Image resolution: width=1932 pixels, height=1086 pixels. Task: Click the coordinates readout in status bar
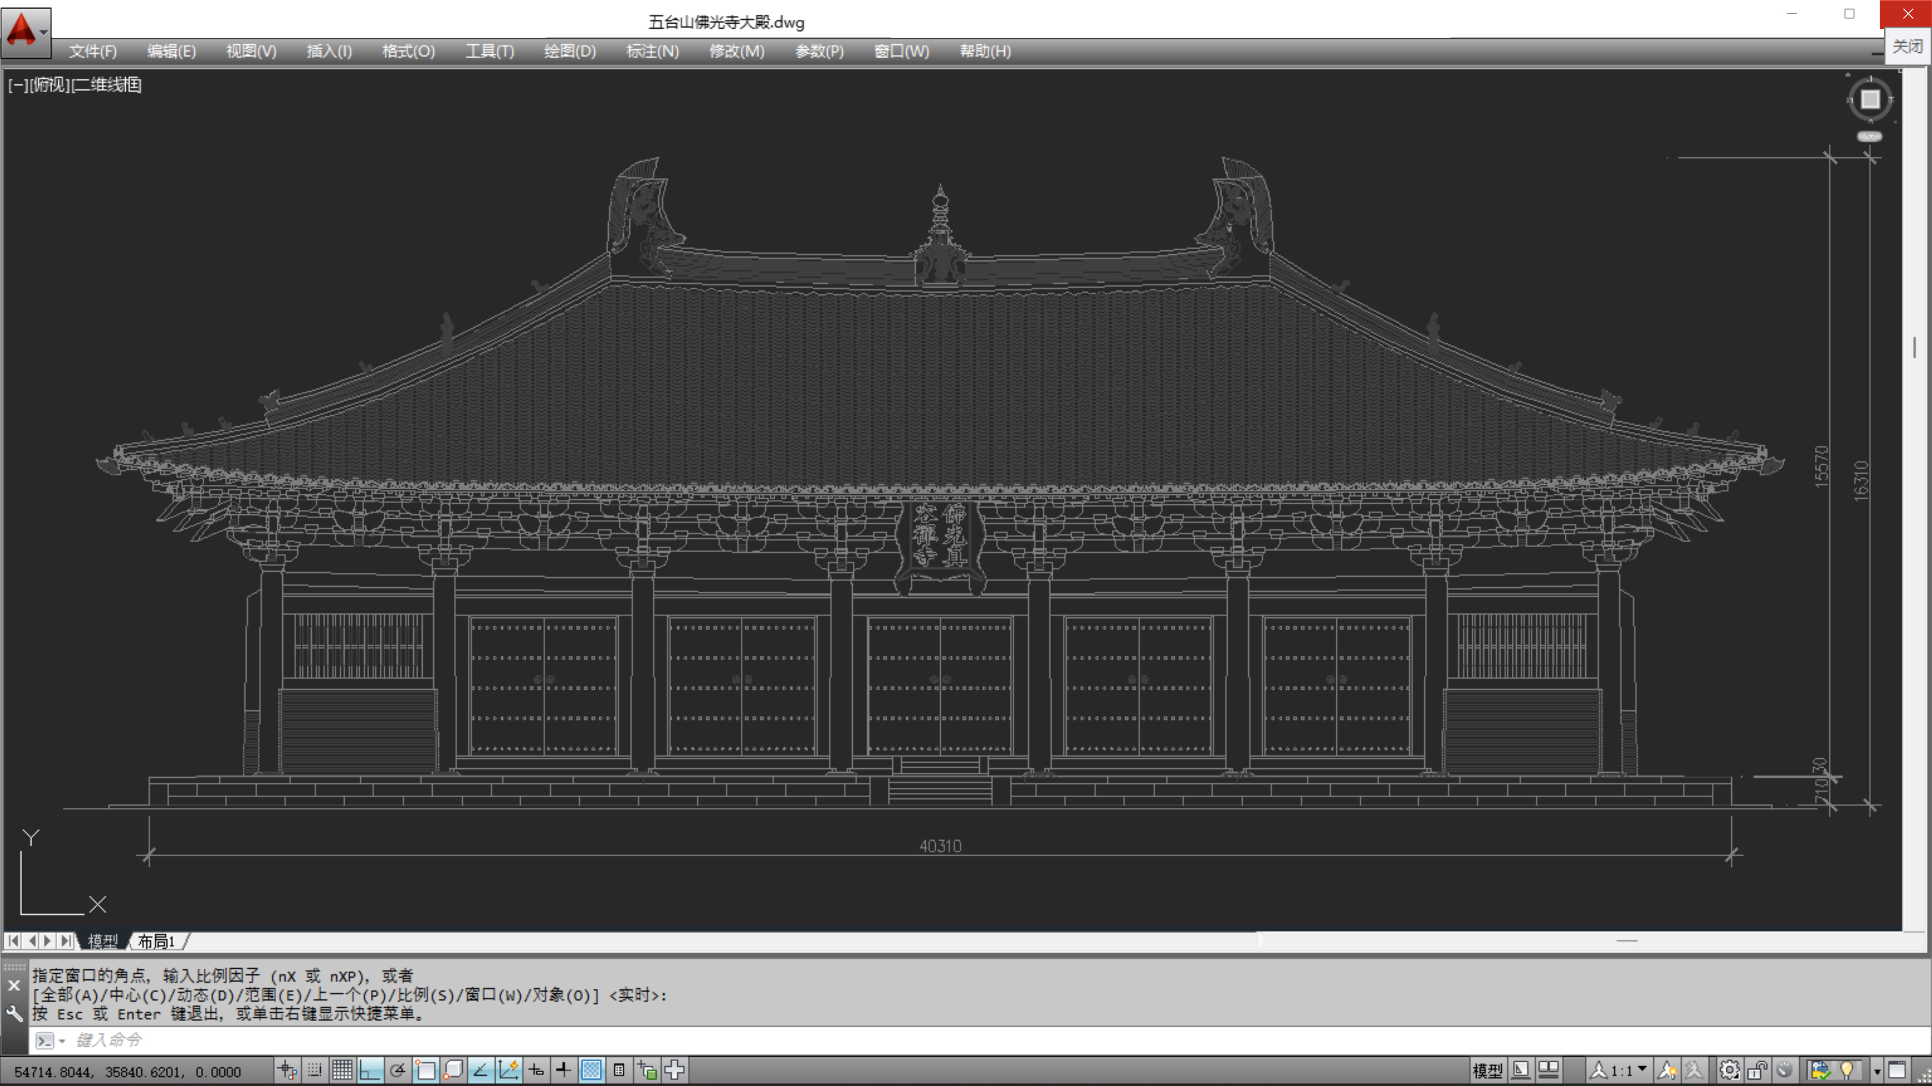tap(127, 1072)
